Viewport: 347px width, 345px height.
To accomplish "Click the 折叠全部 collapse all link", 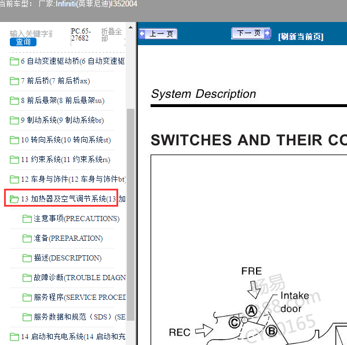I will pos(112,35).
